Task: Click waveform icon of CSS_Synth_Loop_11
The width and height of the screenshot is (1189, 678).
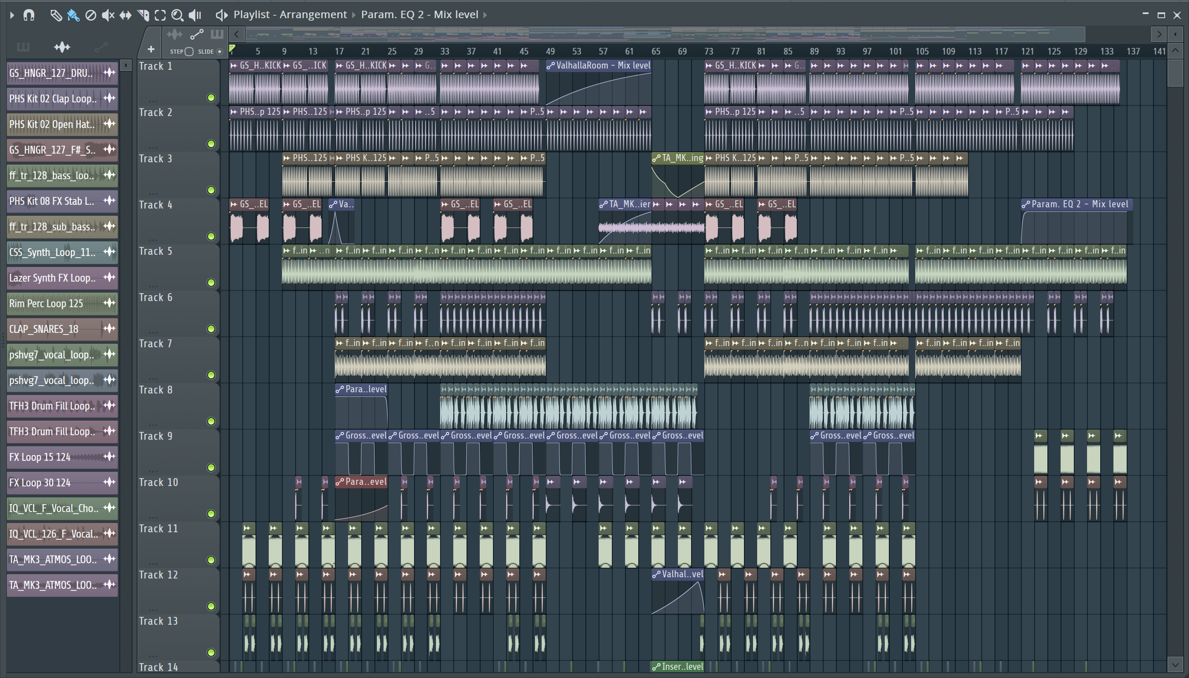Action: [109, 252]
